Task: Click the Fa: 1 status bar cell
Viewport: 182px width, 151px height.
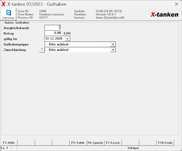Action: tap(6, 148)
